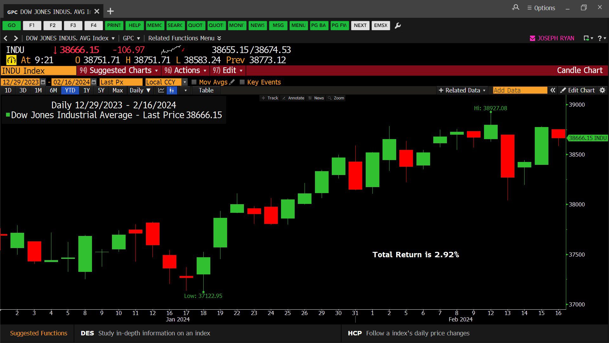Open the GPC function dropdown
This screenshot has height=343, width=609.
(x=131, y=38)
